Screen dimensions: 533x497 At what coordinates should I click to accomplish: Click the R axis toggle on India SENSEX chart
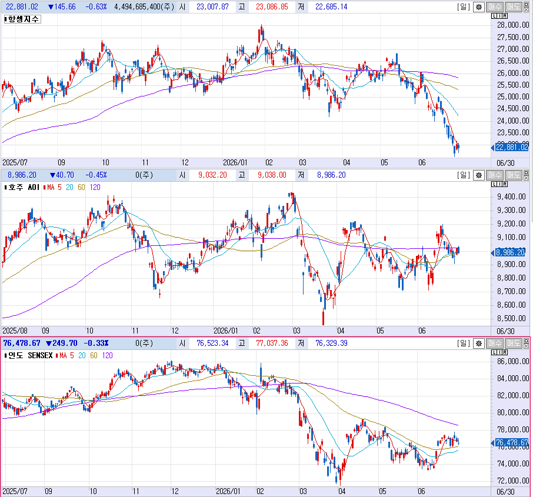coord(505,352)
